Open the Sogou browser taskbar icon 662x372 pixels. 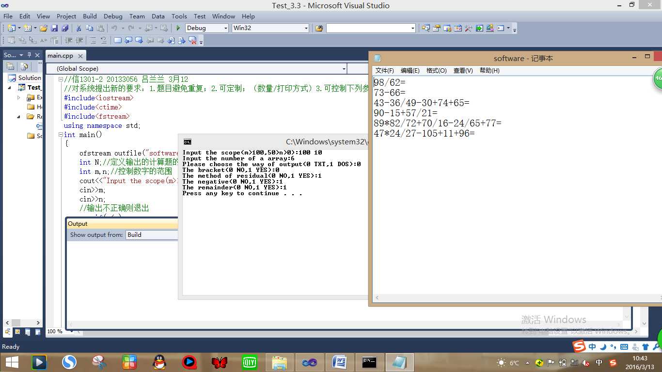[x=69, y=362]
